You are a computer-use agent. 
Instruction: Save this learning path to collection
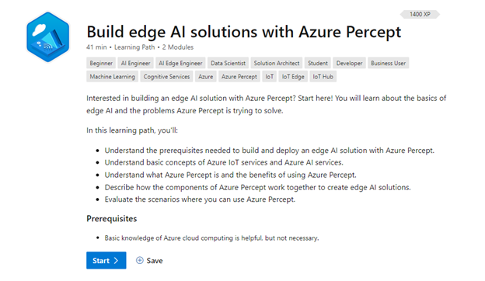pyautogui.click(x=149, y=260)
